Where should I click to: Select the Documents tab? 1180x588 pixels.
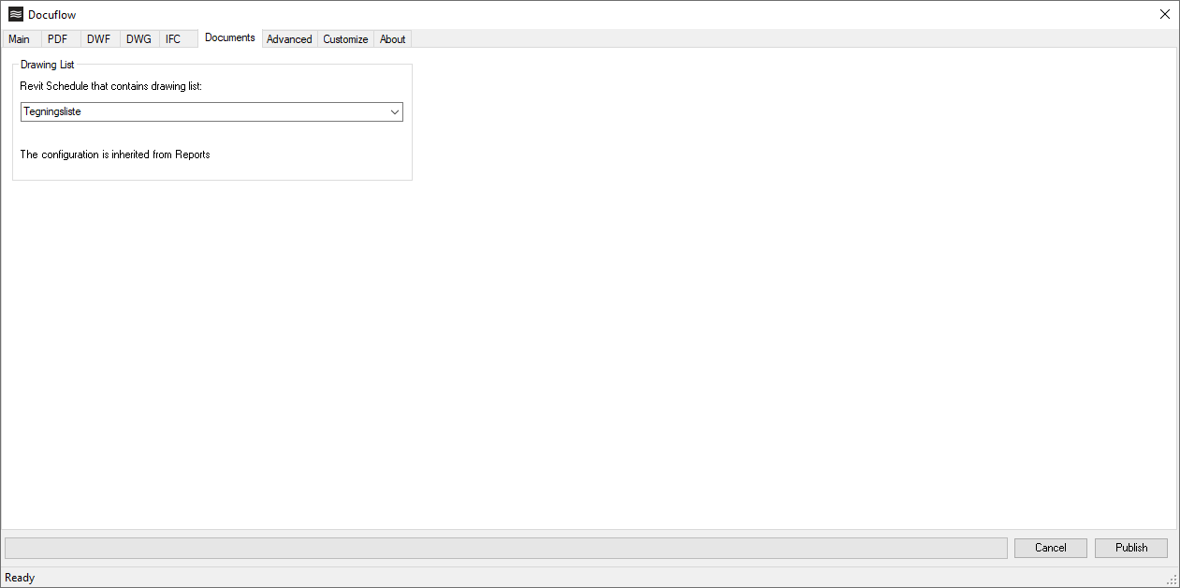tap(229, 37)
